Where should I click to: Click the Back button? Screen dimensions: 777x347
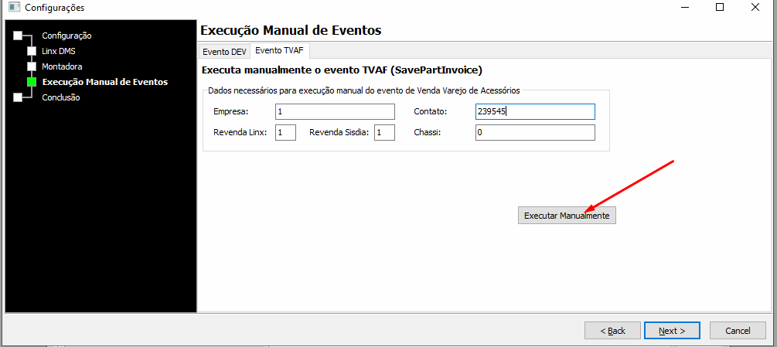click(x=612, y=331)
